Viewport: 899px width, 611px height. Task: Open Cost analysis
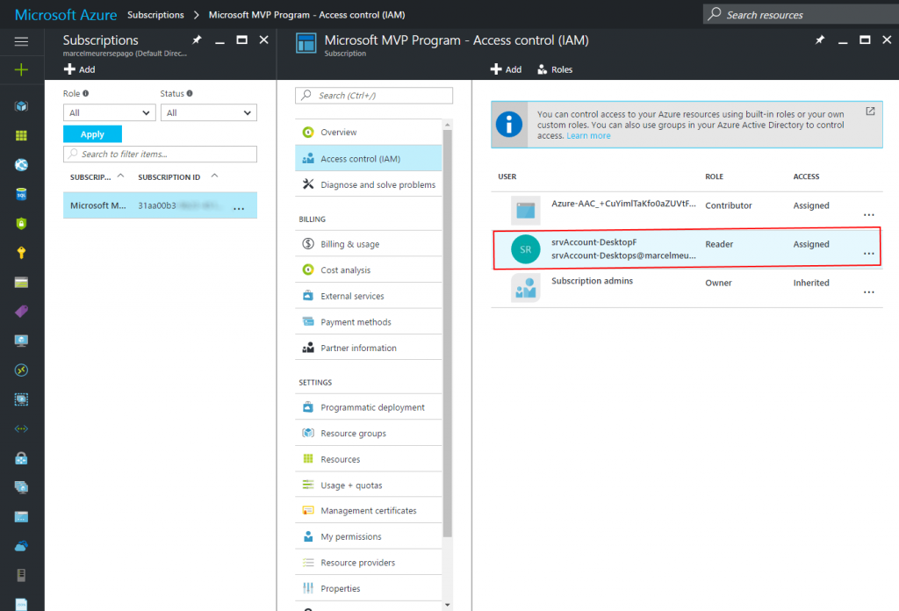[x=368, y=270]
